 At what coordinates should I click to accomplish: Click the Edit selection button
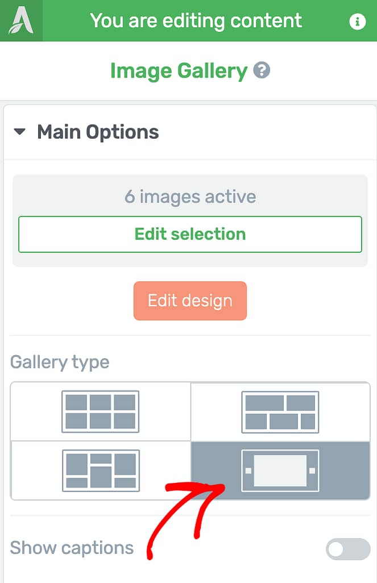click(190, 234)
